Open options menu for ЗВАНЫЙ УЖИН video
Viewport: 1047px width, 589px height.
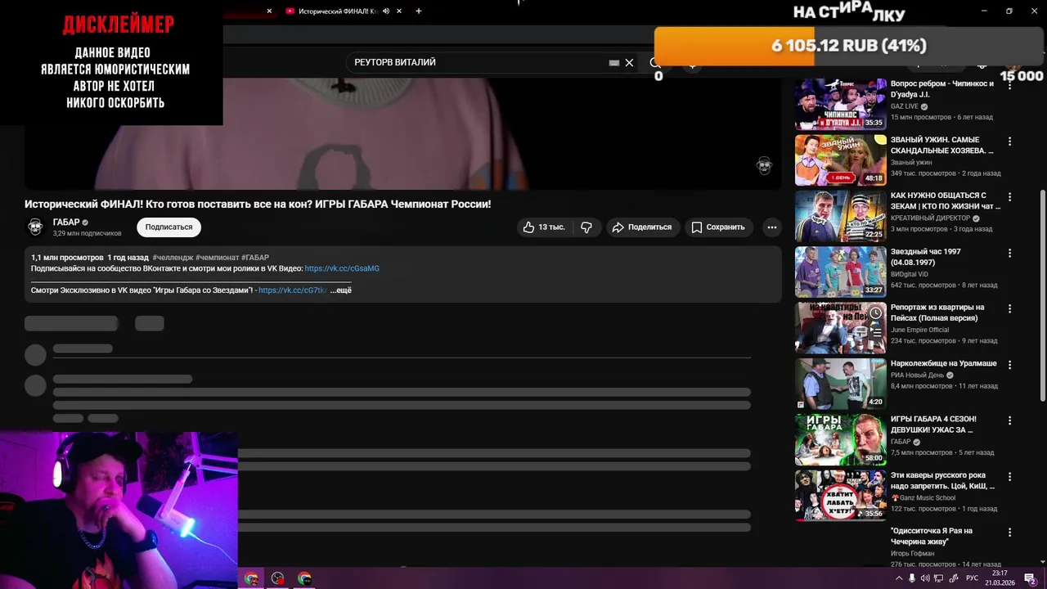point(1009,141)
